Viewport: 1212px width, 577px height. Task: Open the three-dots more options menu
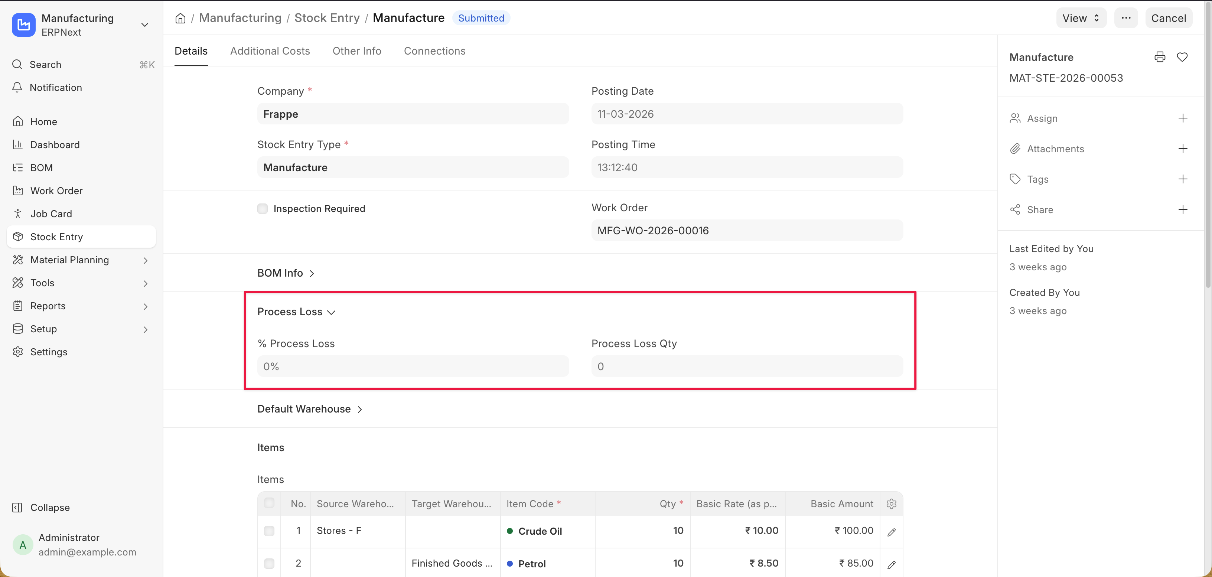pos(1125,18)
